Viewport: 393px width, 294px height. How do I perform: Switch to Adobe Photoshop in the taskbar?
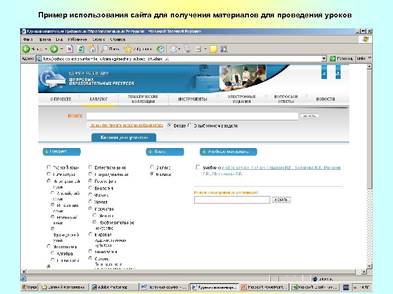tap(114, 287)
